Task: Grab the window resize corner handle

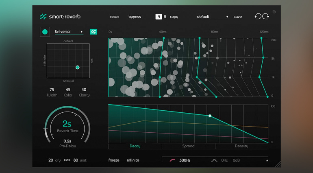Action: [x=278, y=164]
